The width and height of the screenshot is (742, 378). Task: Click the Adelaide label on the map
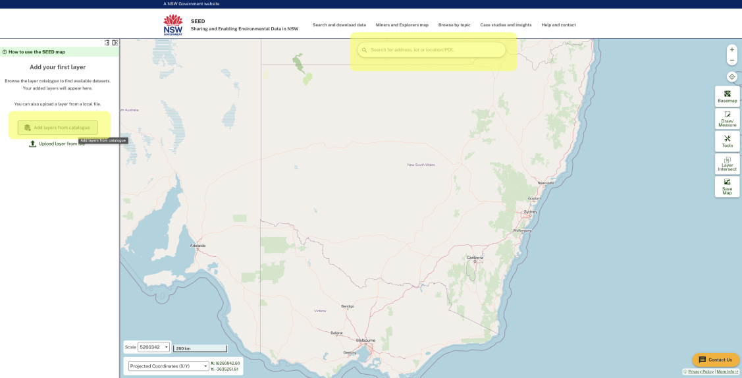(x=198, y=246)
